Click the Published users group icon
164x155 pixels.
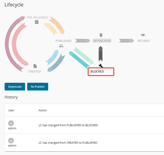(x=61, y=46)
